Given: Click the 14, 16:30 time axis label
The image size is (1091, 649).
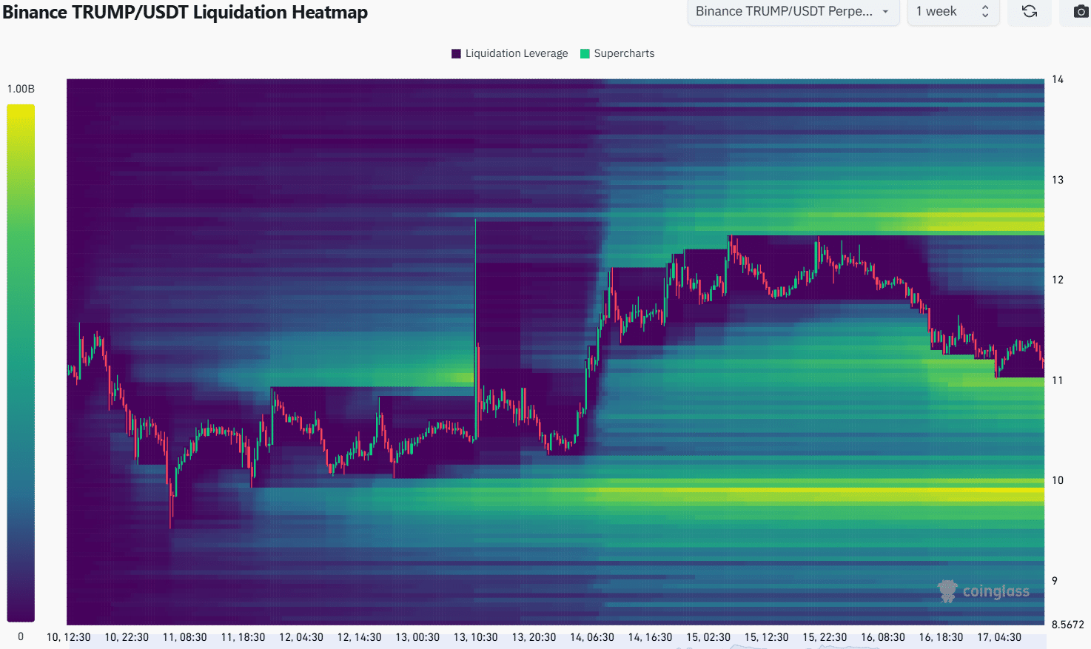Looking at the screenshot, I should point(651,637).
